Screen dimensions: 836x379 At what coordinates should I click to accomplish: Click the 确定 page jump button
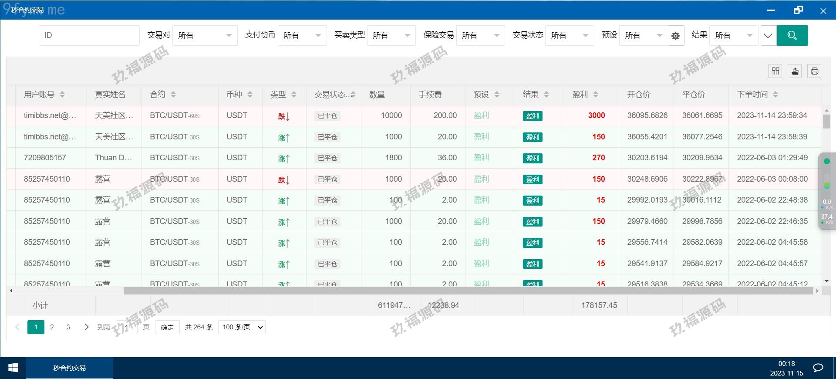click(x=167, y=327)
